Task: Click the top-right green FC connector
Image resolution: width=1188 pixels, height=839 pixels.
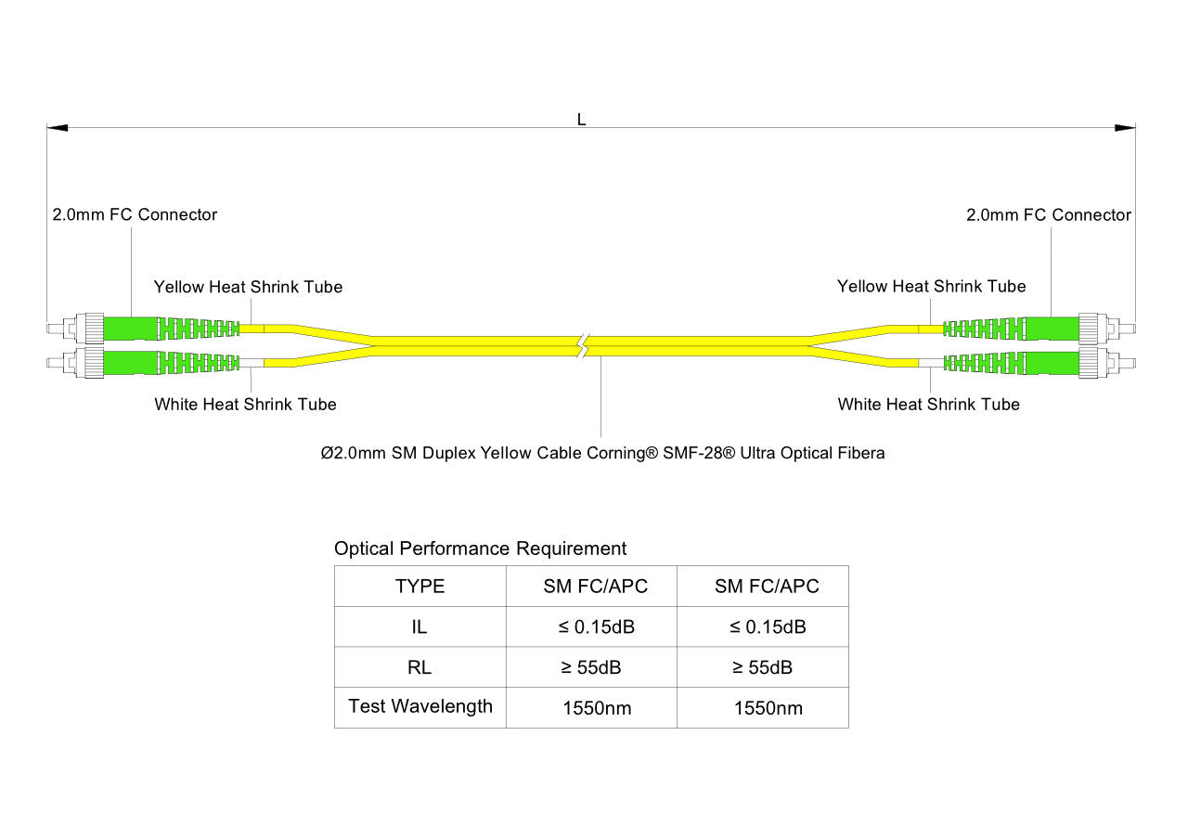Action: tap(1051, 329)
